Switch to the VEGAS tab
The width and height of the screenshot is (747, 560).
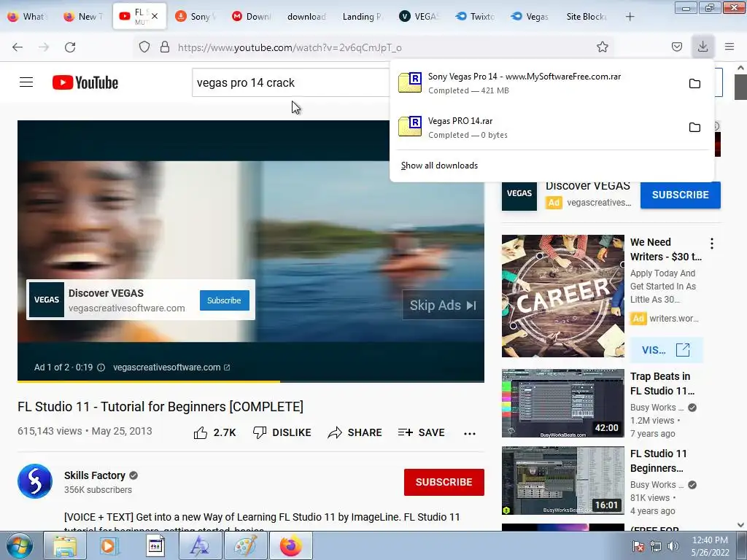[419, 17]
